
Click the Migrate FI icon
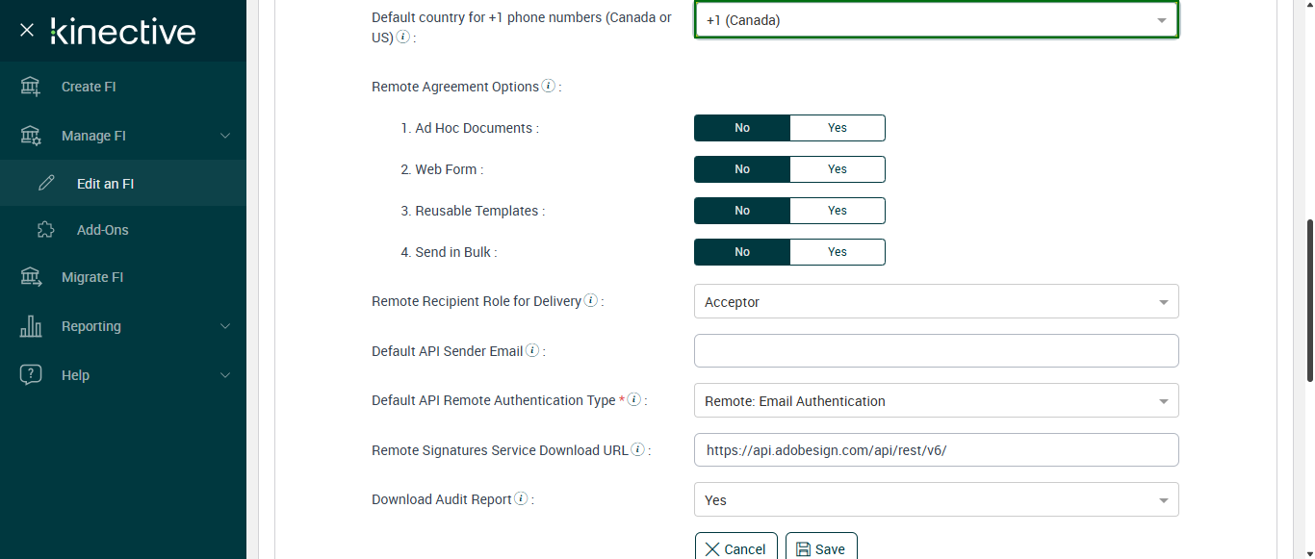(x=31, y=277)
